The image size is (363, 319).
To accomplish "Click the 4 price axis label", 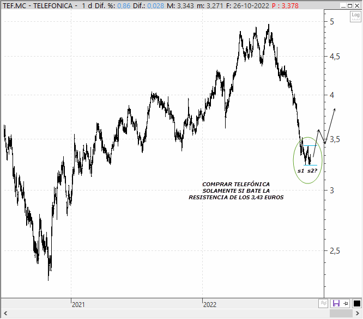I will [332, 95].
